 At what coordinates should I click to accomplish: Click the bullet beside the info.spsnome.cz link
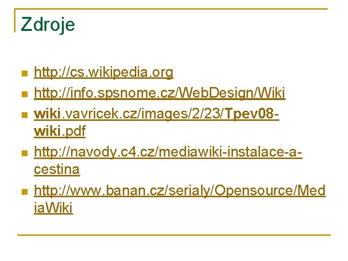click(24, 93)
